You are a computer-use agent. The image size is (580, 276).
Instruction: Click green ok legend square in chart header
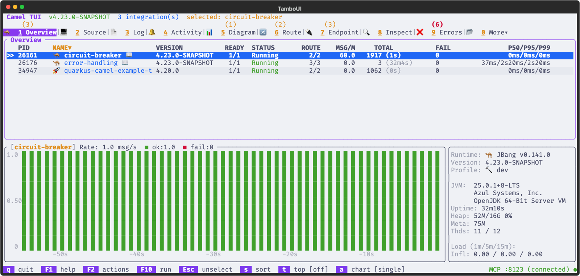click(146, 147)
